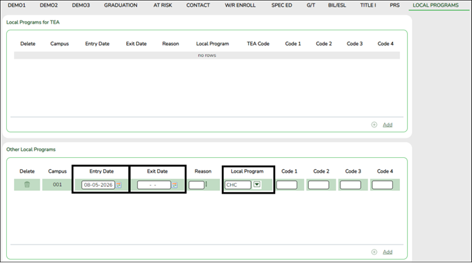Switch to the PRS tab

394,5
